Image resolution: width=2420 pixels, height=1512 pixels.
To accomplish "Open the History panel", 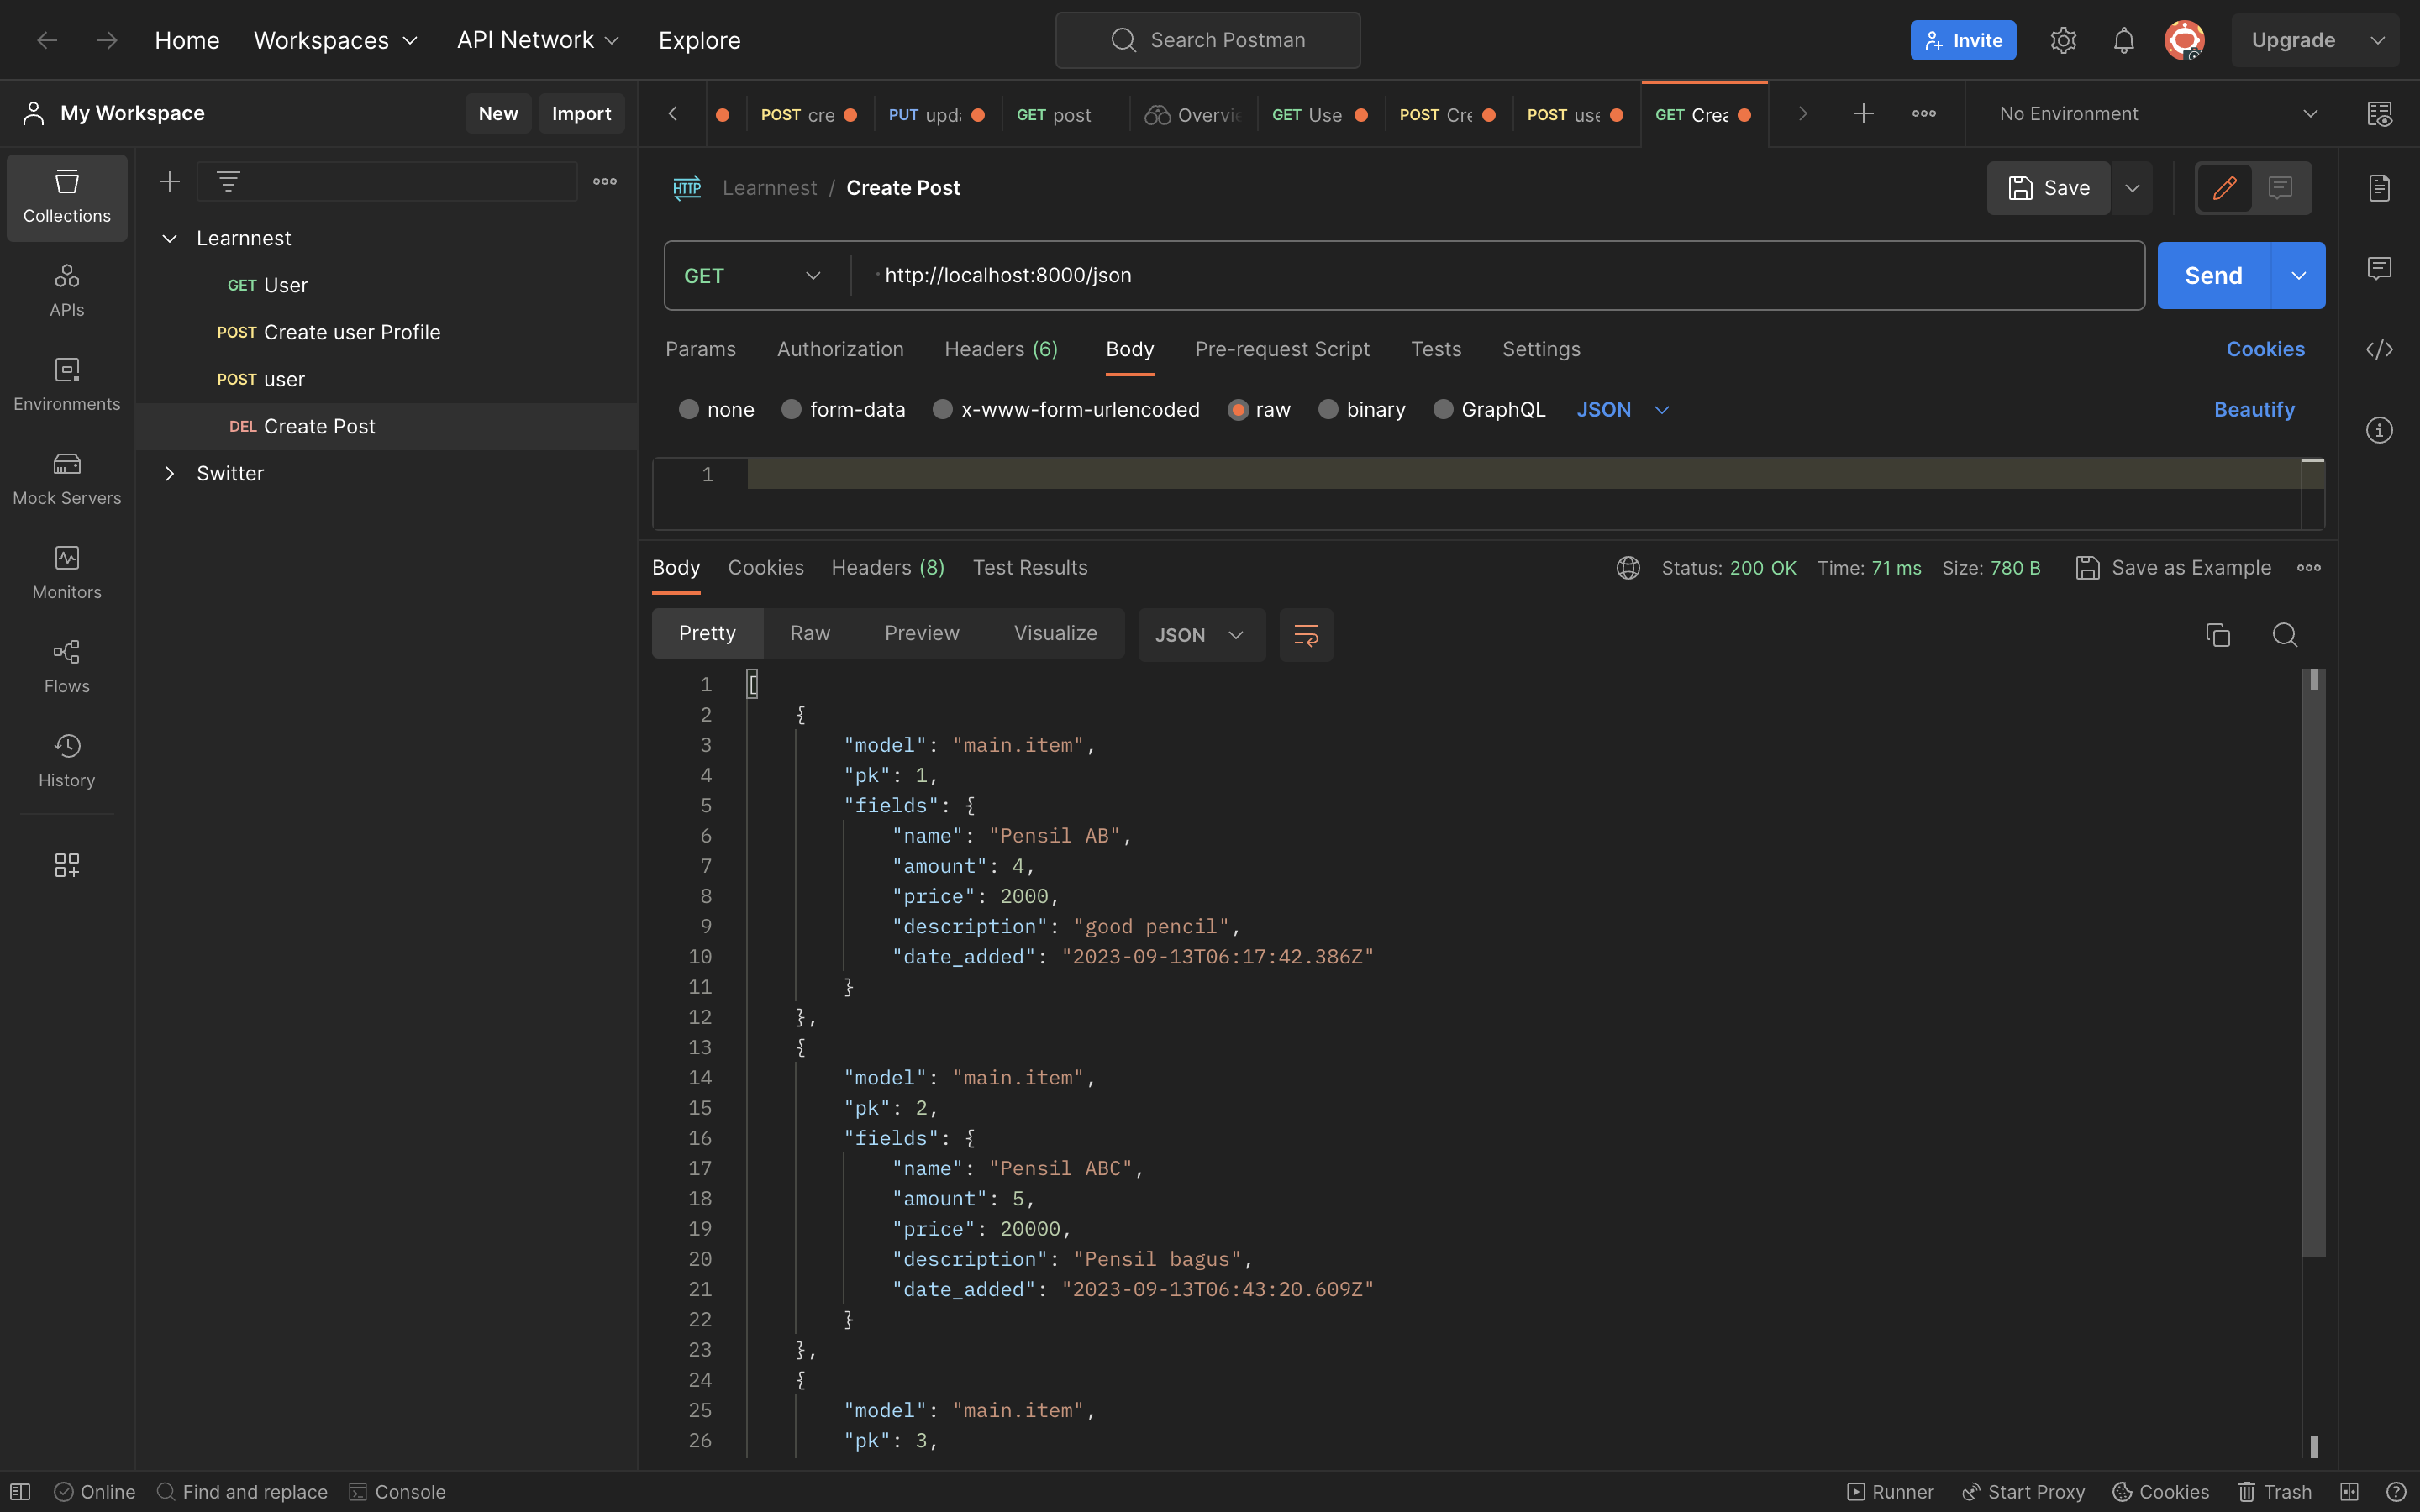I will (66, 760).
